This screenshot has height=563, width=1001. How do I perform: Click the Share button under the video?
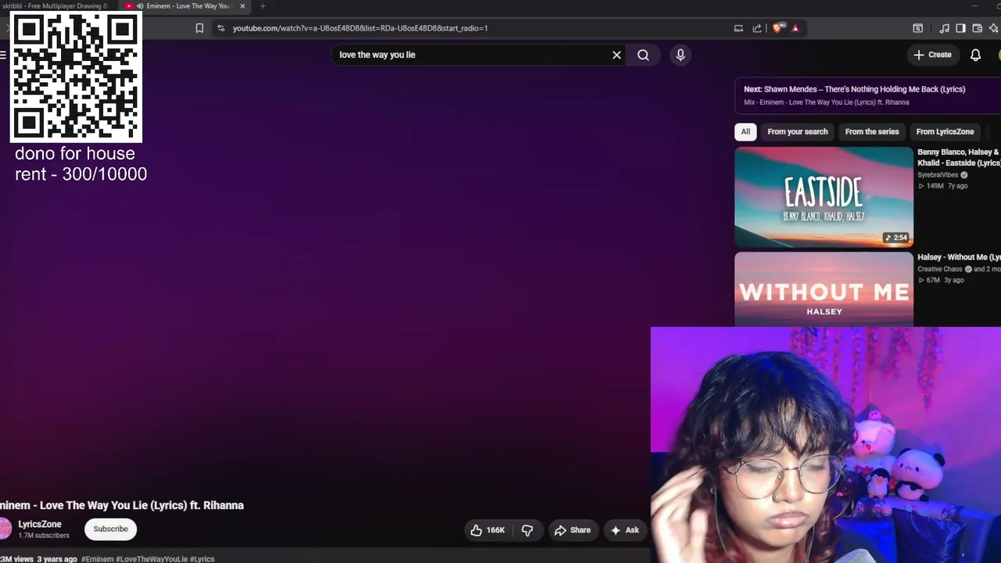pyautogui.click(x=572, y=530)
